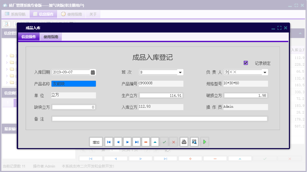
Task: Click the blue triangle edit icon
Action: (x=155, y=142)
